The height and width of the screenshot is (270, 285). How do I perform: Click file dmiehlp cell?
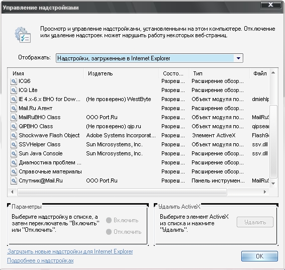pyautogui.click(x=260, y=99)
